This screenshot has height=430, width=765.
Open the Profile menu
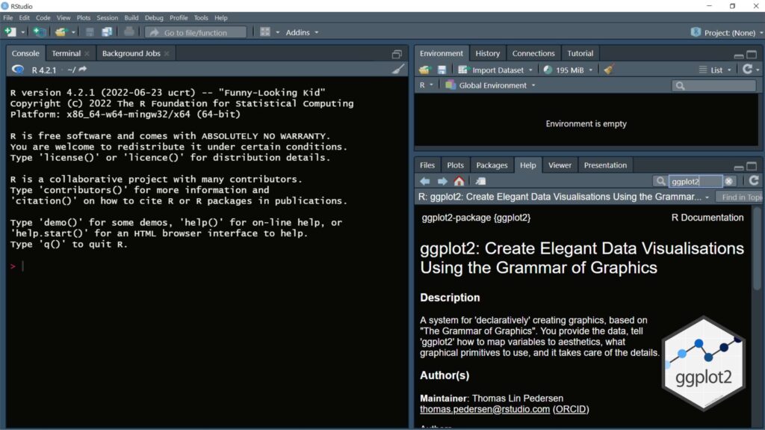pos(179,18)
